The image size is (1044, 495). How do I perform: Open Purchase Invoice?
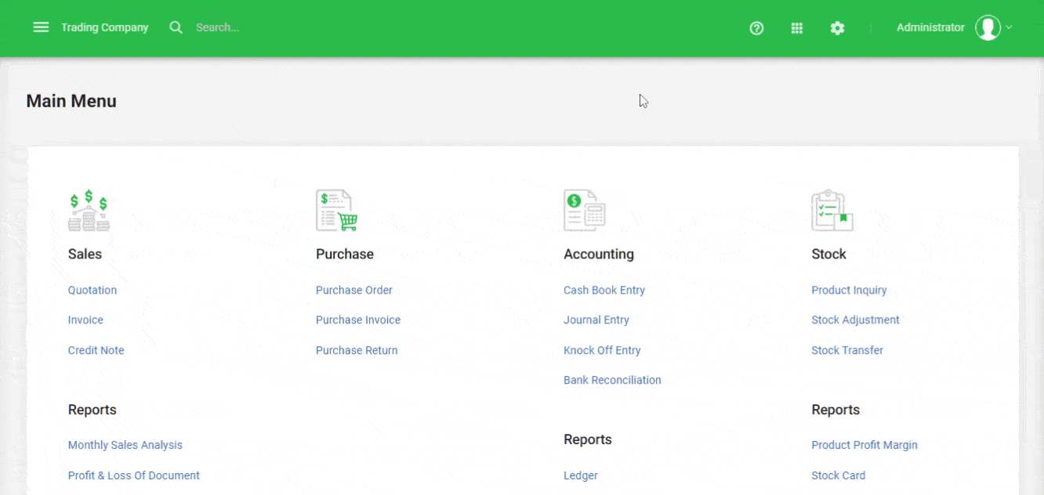358,320
